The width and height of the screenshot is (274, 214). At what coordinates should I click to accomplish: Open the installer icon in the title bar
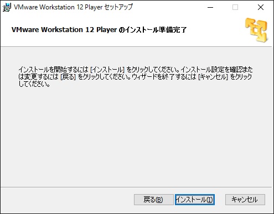[7, 7]
